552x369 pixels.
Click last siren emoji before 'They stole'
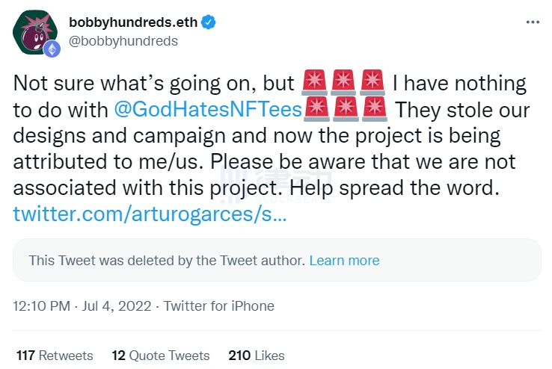click(374, 110)
